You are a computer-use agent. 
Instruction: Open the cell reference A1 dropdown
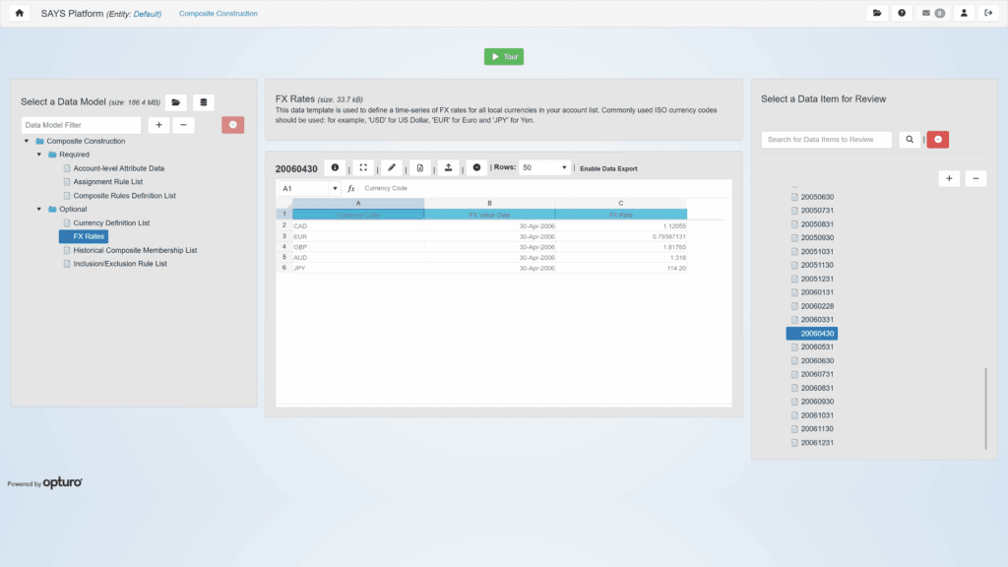click(335, 188)
